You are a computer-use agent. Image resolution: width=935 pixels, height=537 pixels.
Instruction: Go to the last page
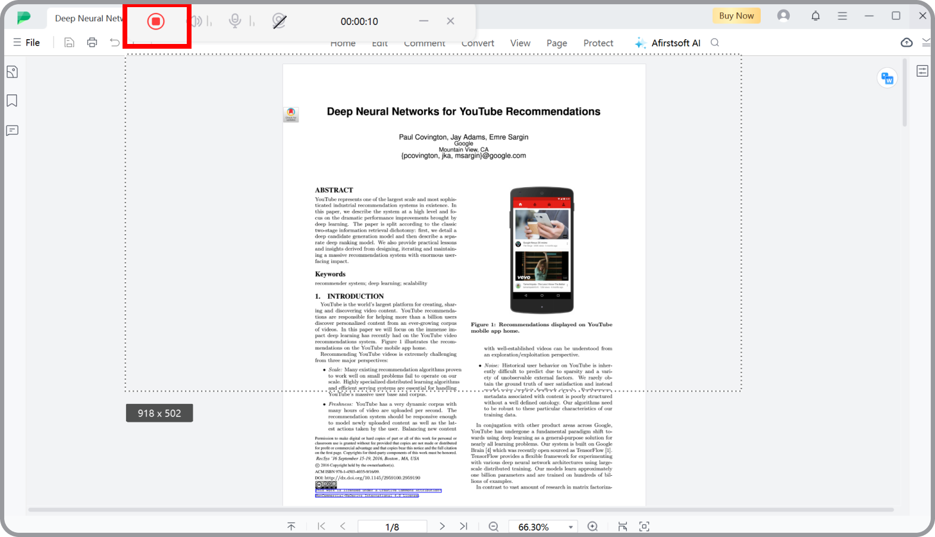click(x=463, y=526)
